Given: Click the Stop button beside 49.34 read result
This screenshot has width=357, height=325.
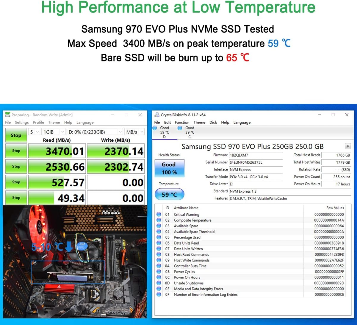Looking at the screenshot, I should (x=16, y=197).
